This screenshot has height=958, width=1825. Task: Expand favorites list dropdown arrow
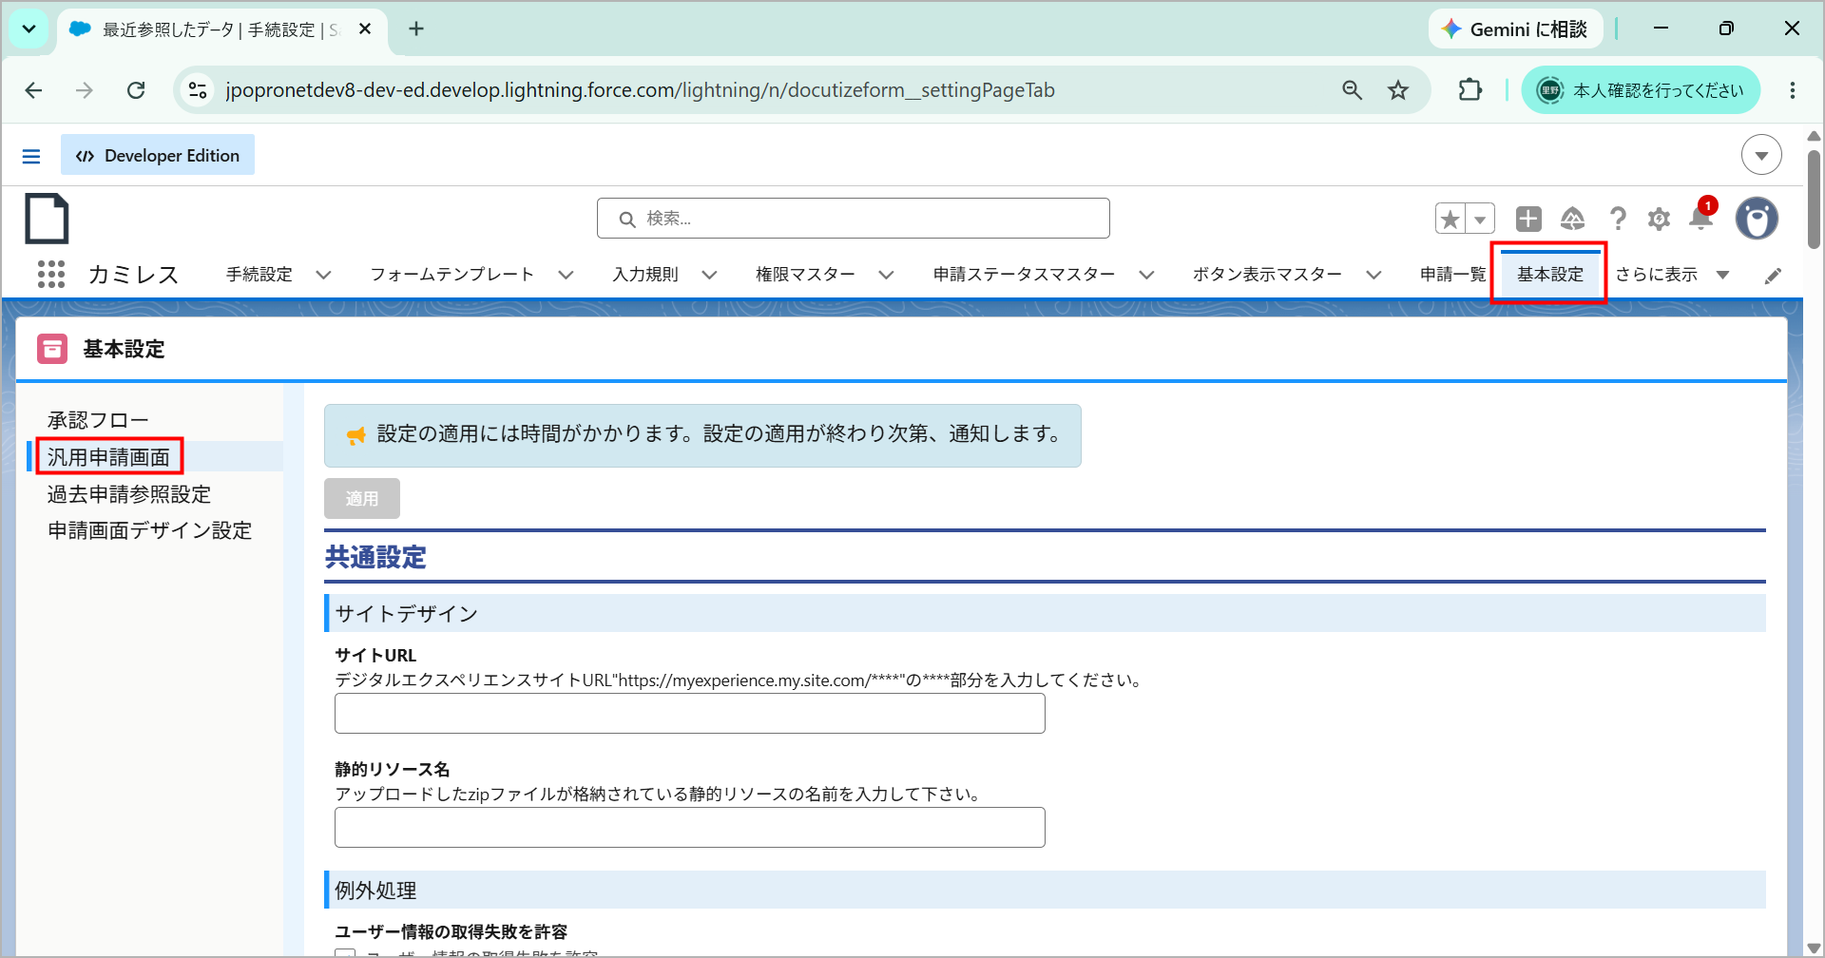pyautogui.click(x=1480, y=219)
